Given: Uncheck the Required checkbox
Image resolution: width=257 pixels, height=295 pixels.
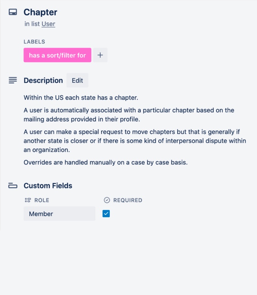Looking at the screenshot, I should click(x=106, y=214).
